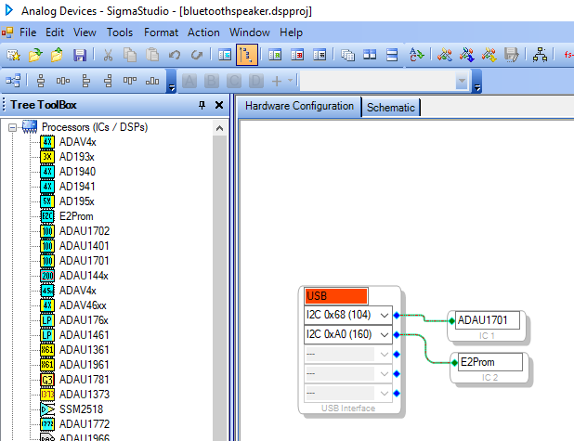Click the Link Compile Download icon
The width and height of the screenshot is (574, 441).
(x=467, y=55)
